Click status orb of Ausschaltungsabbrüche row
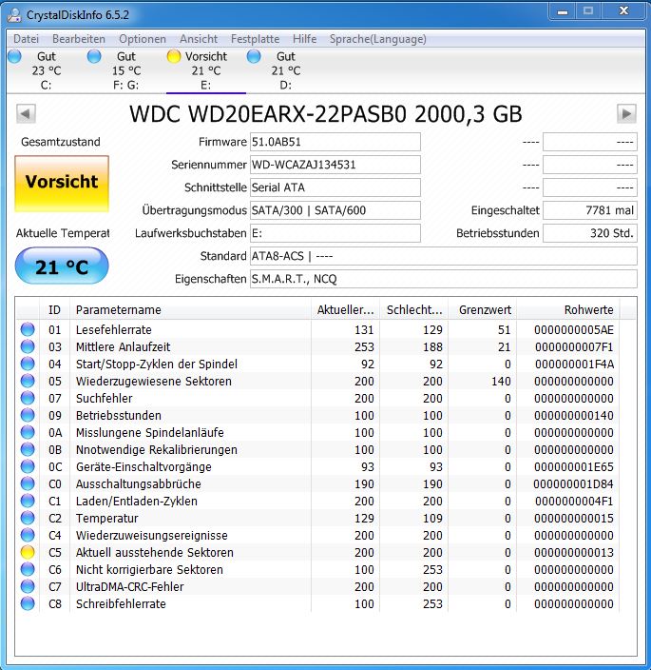This screenshot has width=651, height=670. pyautogui.click(x=28, y=483)
